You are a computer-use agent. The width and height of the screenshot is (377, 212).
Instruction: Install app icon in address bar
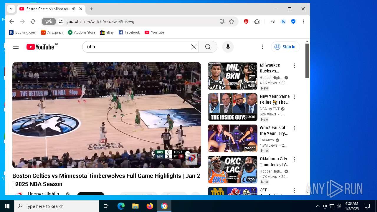pos(222,21)
